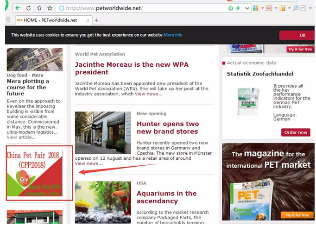
Task: Bookmark this page with the star icon
Action: (50, 8)
